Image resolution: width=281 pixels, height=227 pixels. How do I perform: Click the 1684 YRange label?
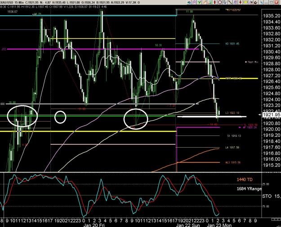click(x=249, y=189)
